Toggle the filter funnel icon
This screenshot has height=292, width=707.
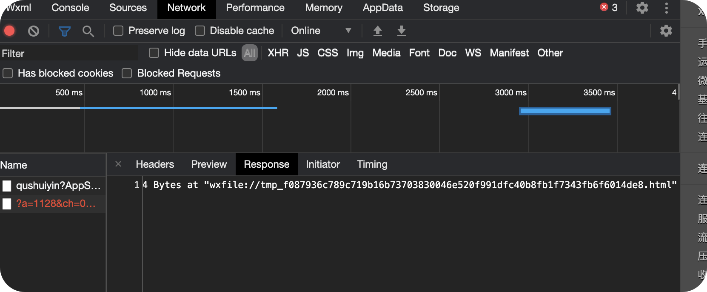pos(64,31)
